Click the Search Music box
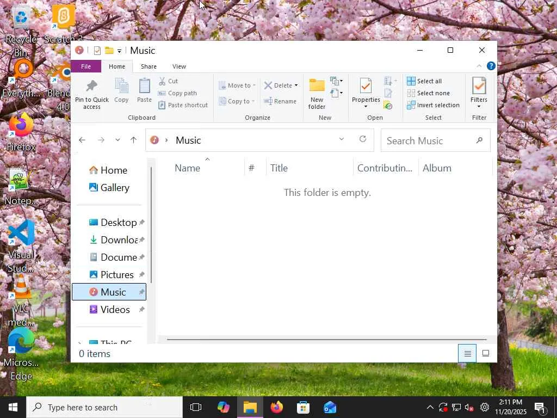The image size is (557, 418). click(x=436, y=140)
